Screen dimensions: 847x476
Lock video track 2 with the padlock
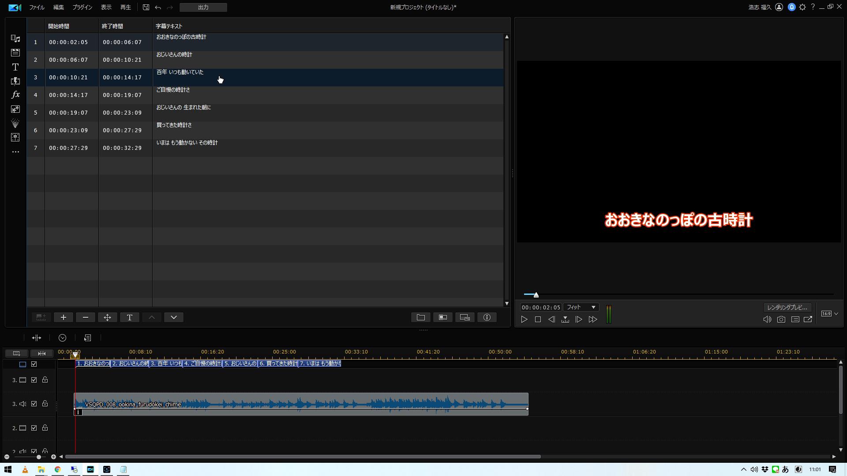click(45, 428)
